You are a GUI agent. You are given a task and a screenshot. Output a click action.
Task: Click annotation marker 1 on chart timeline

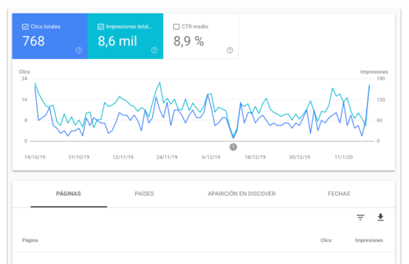pyautogui.click(x=233, y=147)
